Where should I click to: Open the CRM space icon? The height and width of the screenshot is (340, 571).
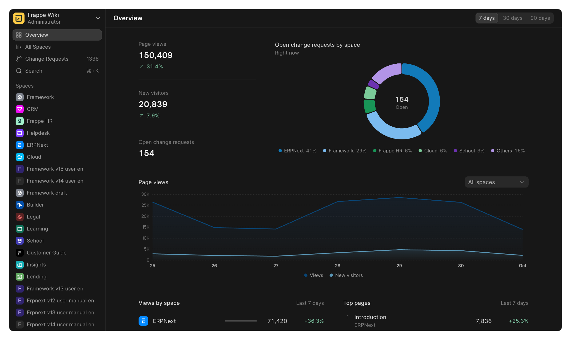[20, 109]
